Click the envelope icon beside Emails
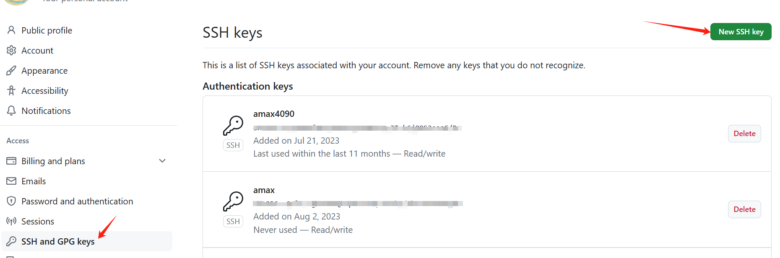This screenshot has height=258, width=780. tap(11, 181)
